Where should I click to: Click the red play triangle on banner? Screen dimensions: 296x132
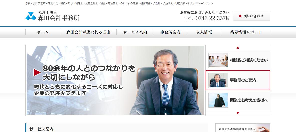click(37, 72)
